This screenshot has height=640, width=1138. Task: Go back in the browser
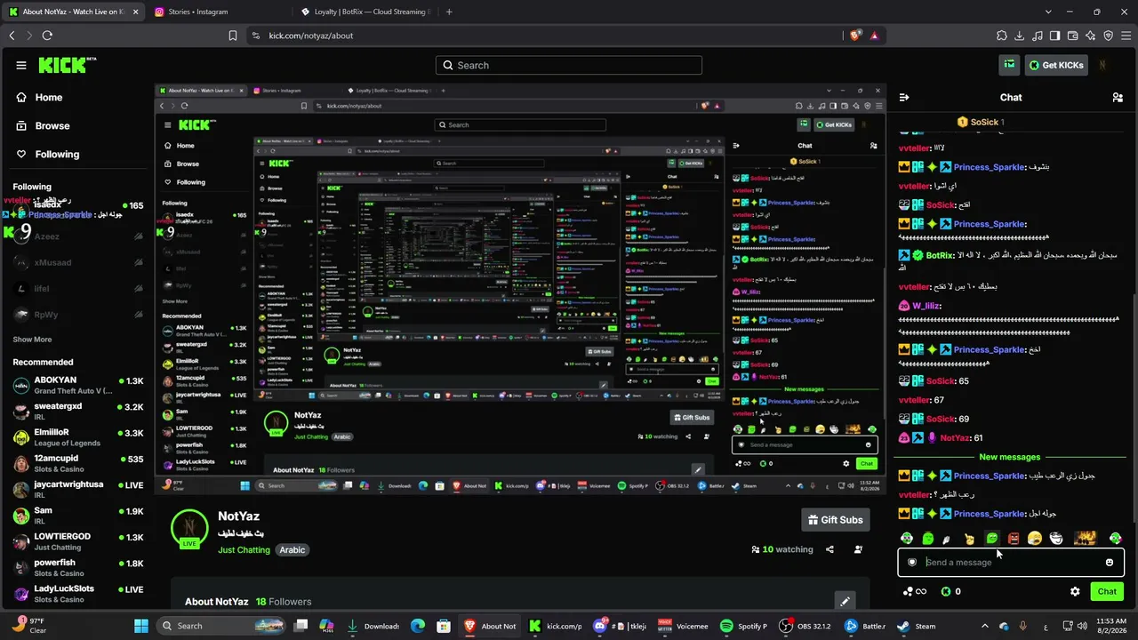[x=12, y=36]
